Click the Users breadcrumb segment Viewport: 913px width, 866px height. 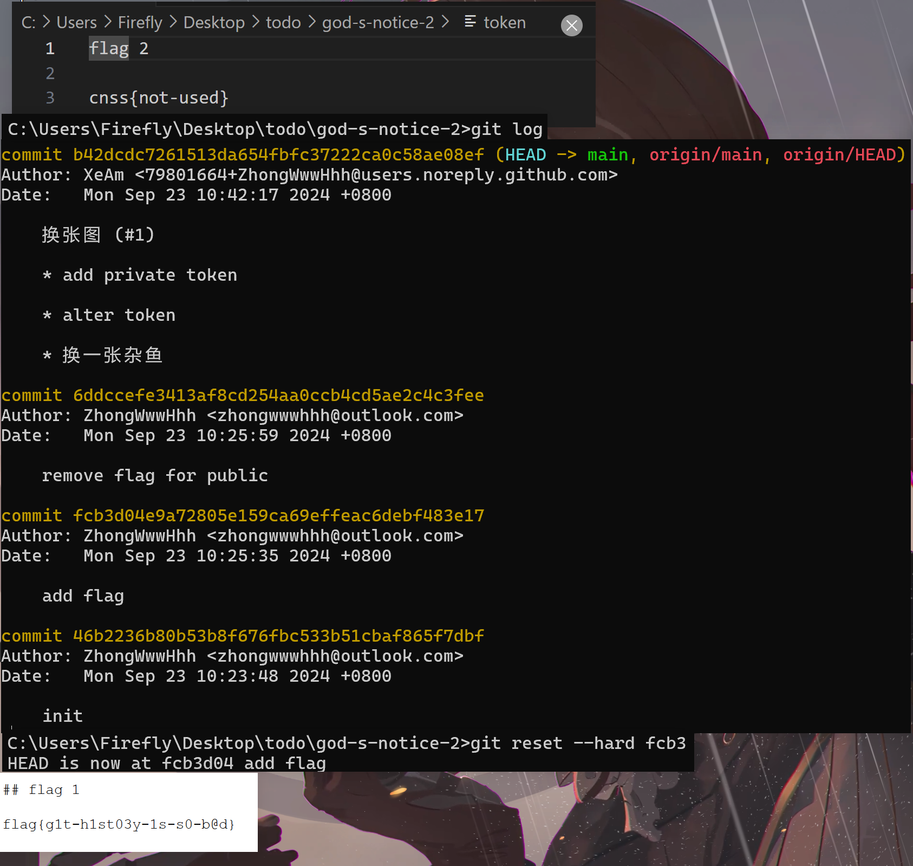tap(76, 23)
